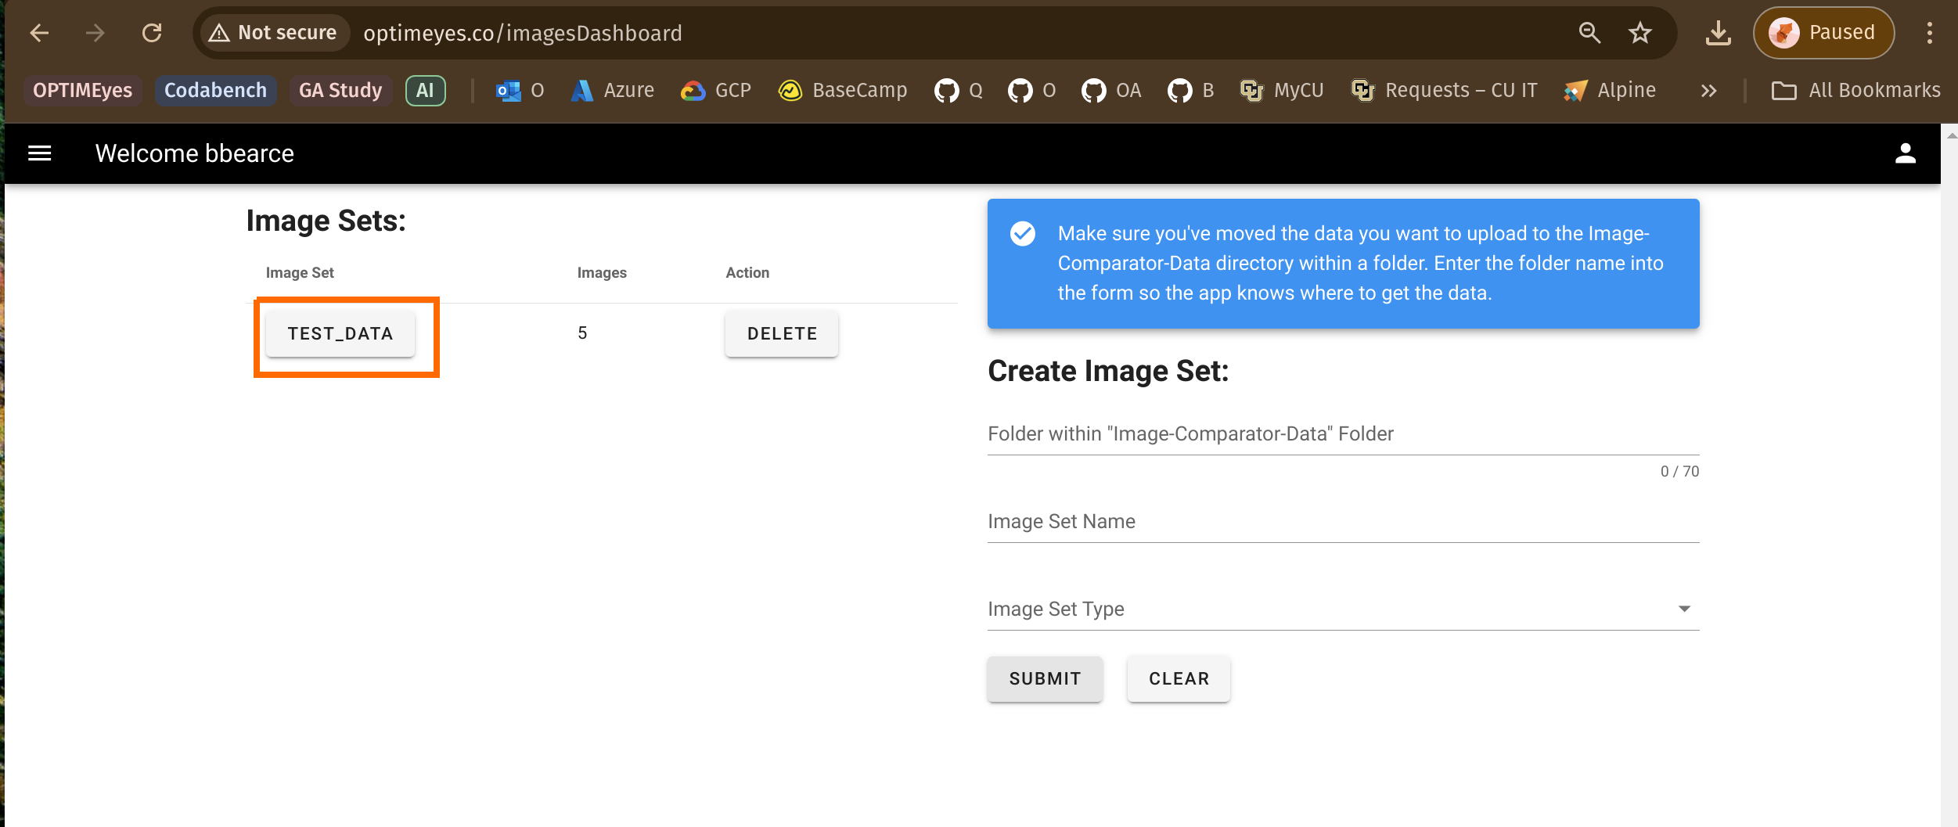Open the Requests – CU IT bookmark
This screenshot has width=1958, height=827.
coord(1445,91)
